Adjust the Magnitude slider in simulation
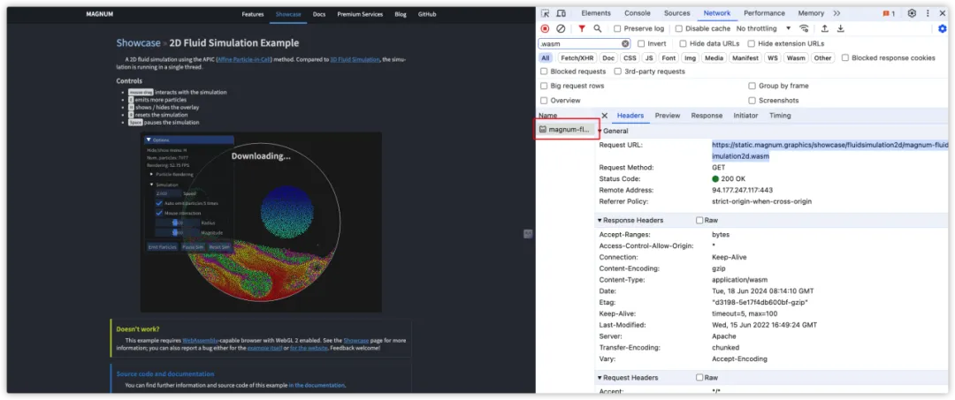This screenshot has width=955, height=400. click(177, 232)
